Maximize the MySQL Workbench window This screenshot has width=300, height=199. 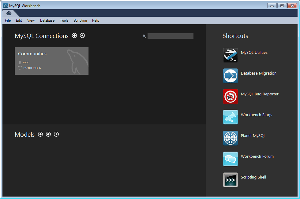pos(282,6)
